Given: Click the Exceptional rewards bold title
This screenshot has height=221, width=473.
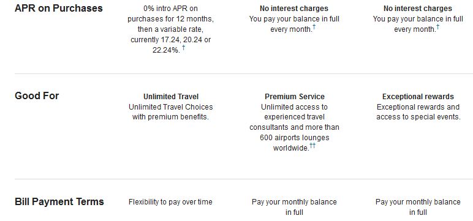Looking at the screenshot, I should (418, 97).
